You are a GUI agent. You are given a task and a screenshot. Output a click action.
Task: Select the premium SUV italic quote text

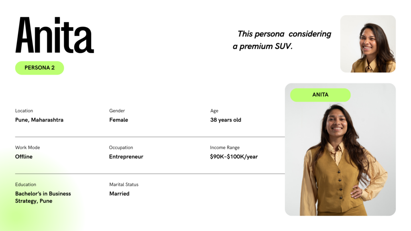pos(282,40)
